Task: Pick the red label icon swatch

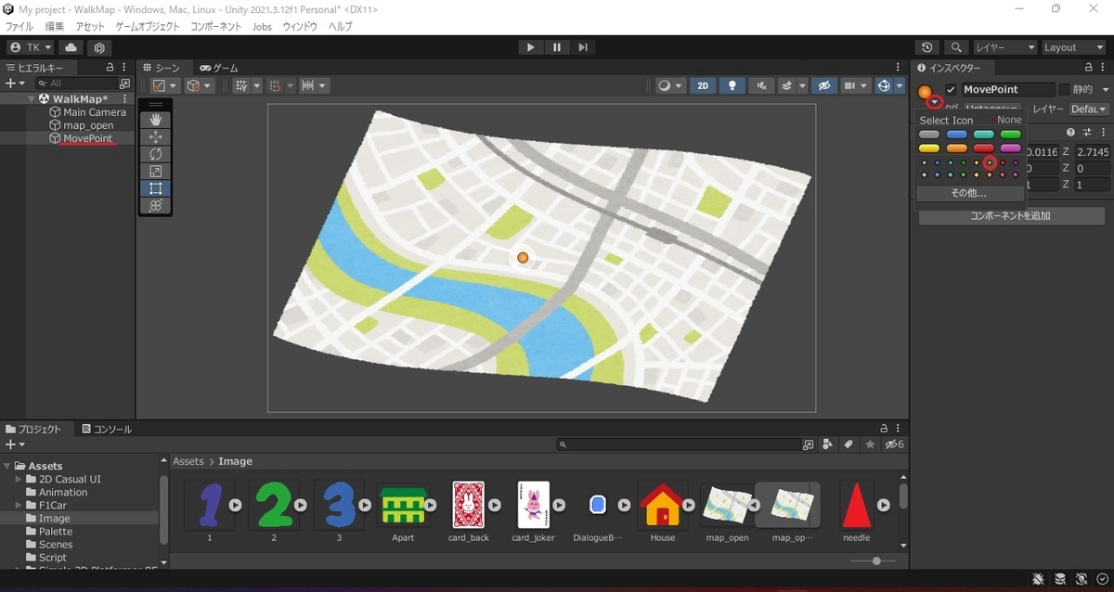Action: pyautogui.click(x=983, y=148)
